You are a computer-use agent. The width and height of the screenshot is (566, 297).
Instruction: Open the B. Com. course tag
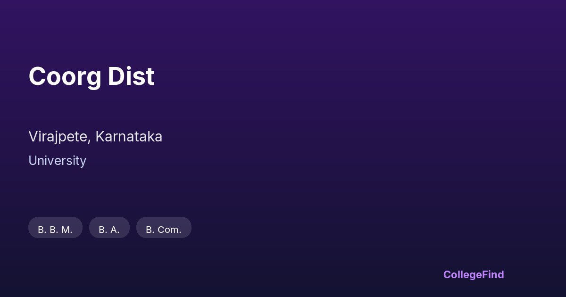click(x=164, y=230)
